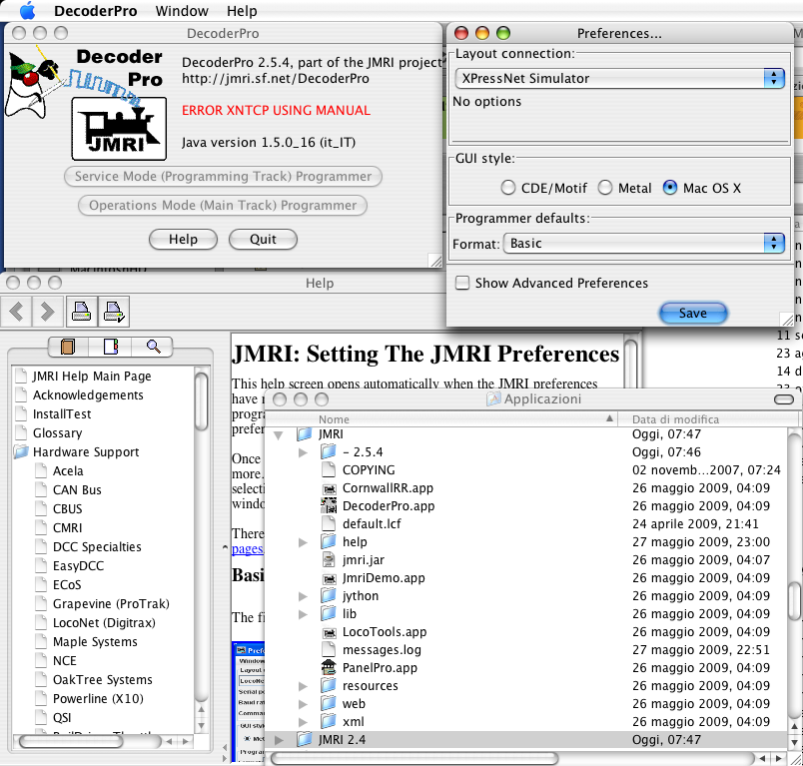This screenshot has height=766, width=803.
Task: Switch to Help table of contents tab
Action: pos(68,347)
